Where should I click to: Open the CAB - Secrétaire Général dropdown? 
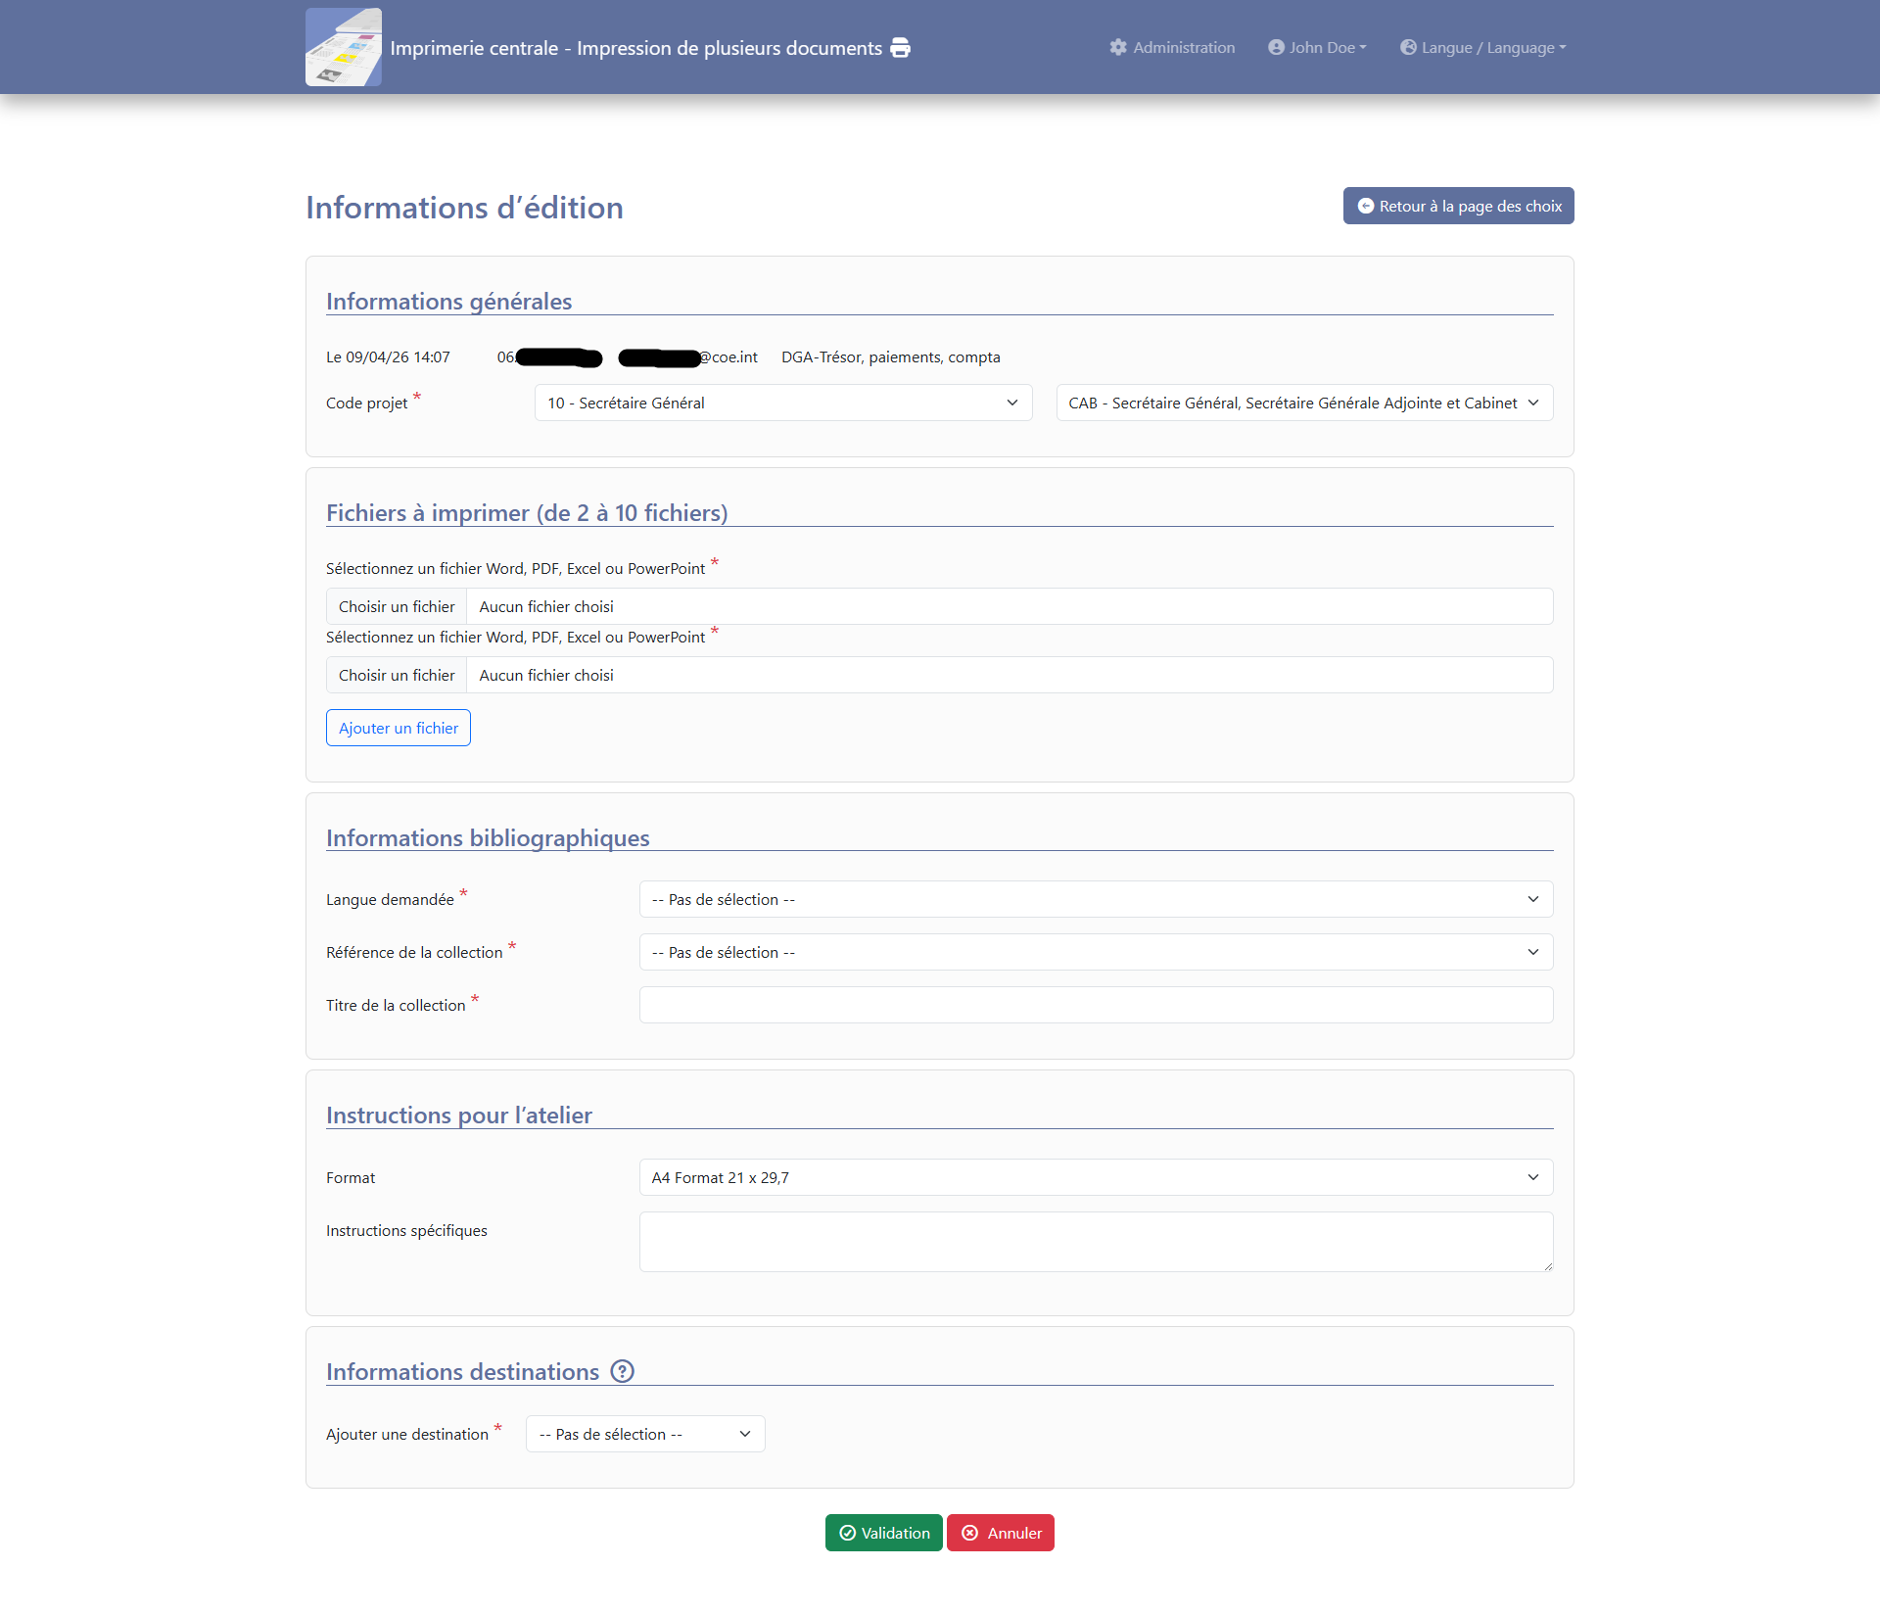[1303, 403]
